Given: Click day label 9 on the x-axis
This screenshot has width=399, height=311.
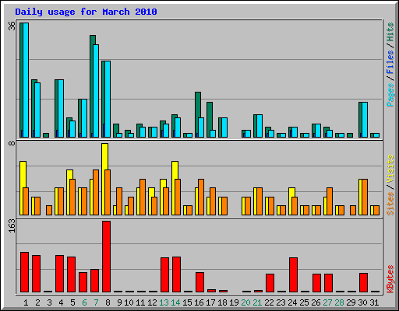Looking at the screenshot, I should pos(119,302).
